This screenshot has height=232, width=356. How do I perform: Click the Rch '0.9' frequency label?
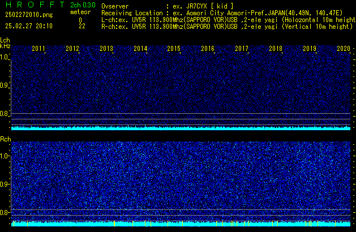click(5, 184)
